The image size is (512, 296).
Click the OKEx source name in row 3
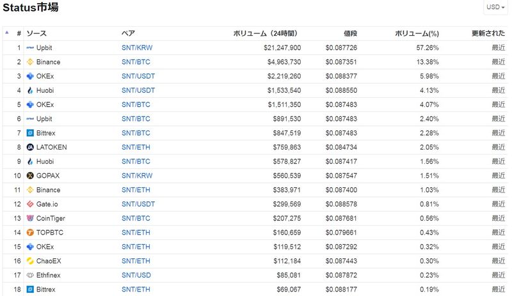tap(45, 76)
